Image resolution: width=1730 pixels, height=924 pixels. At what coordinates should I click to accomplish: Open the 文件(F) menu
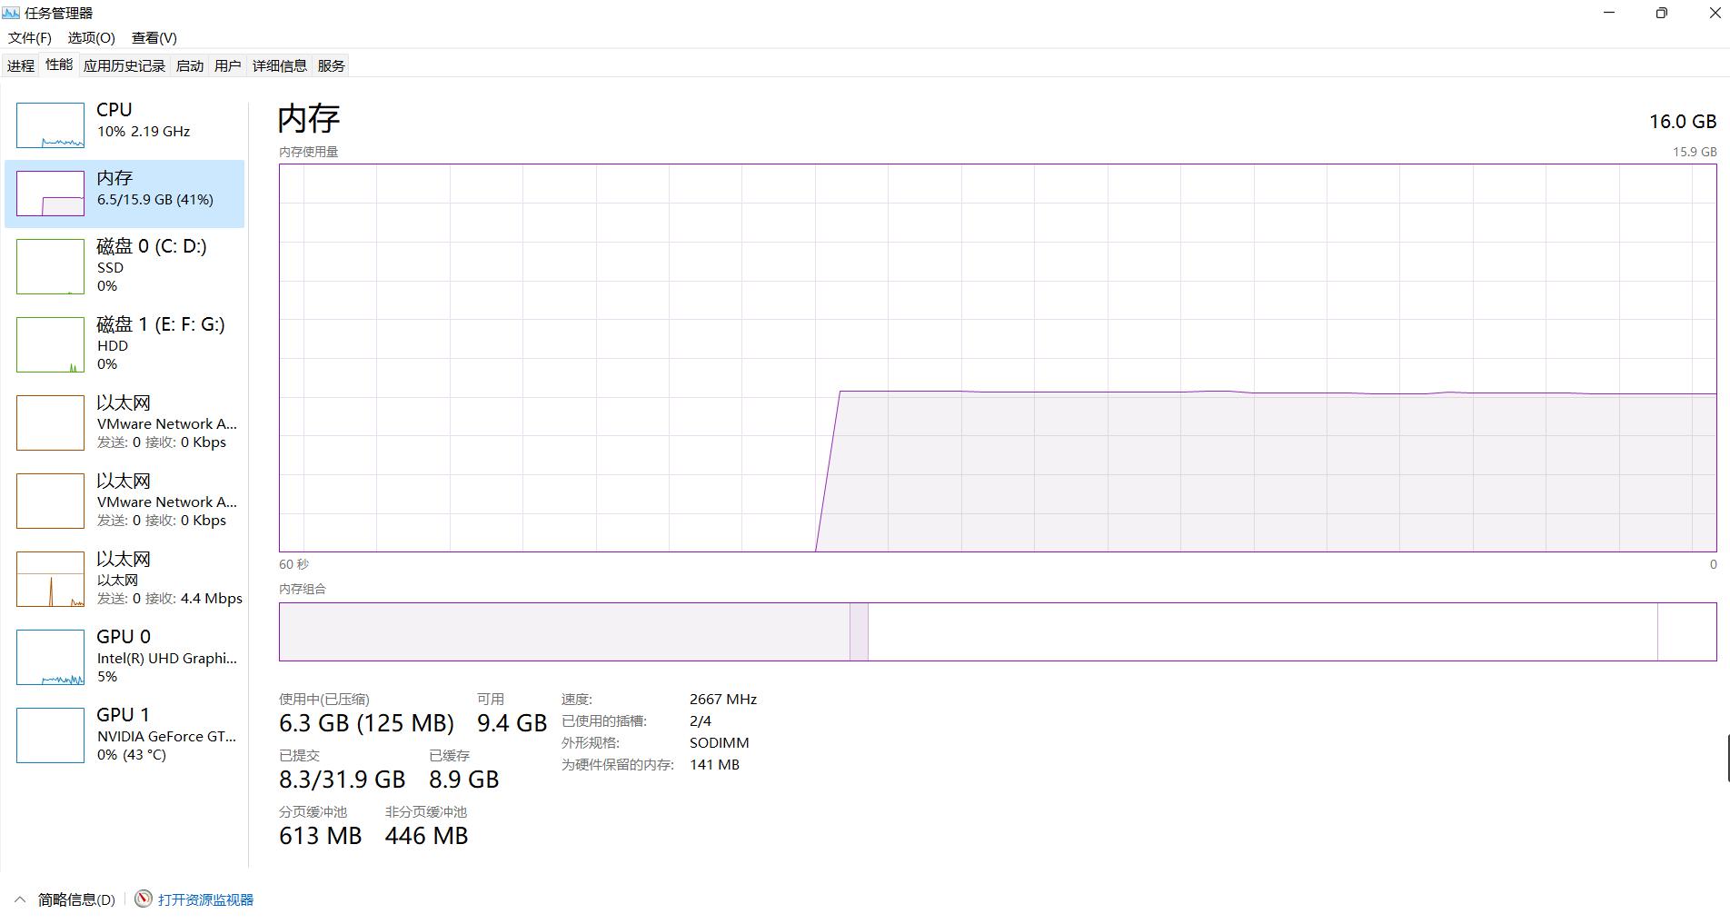pos(30,37)
